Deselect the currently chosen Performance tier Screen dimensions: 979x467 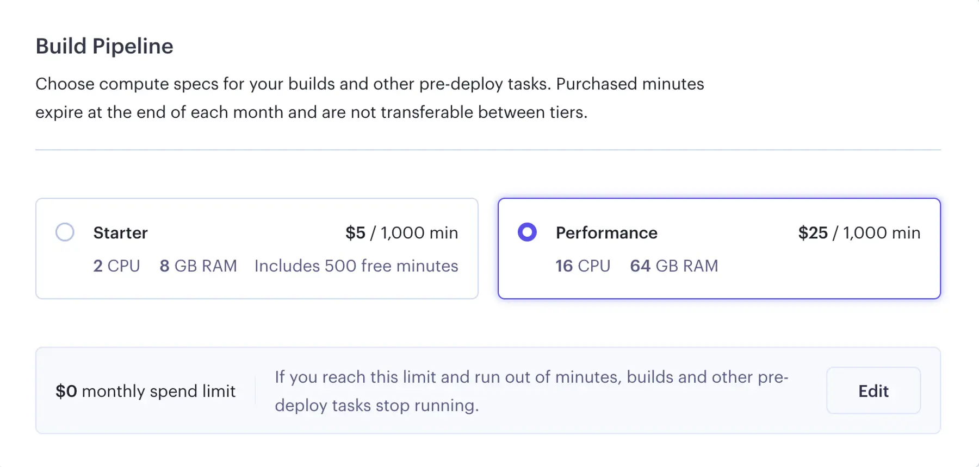pos(526,232)
